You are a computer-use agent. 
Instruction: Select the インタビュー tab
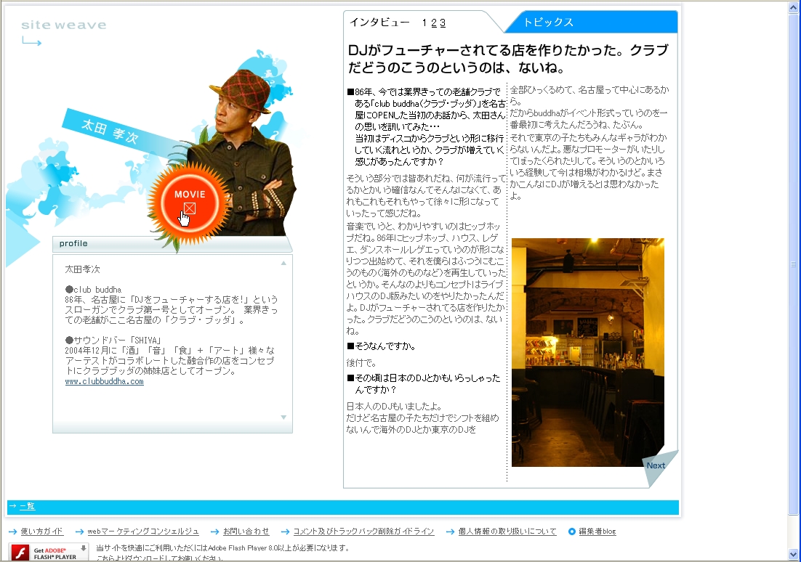379,23
